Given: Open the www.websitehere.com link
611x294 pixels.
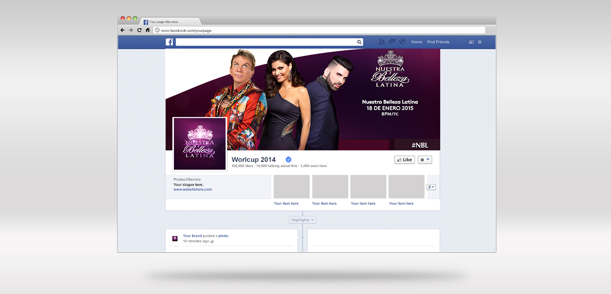Looking at the screenshot, I should pyautogui.click(x=193, y=189).
